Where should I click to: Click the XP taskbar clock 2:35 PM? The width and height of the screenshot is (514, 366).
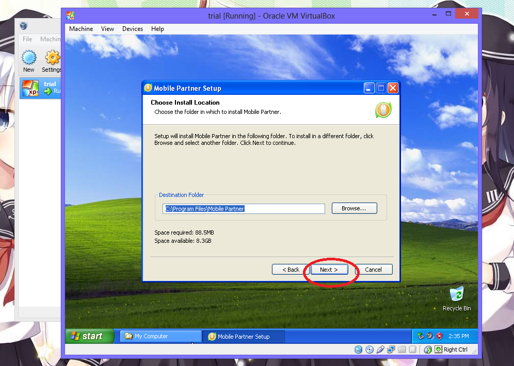tap(459, 336)
